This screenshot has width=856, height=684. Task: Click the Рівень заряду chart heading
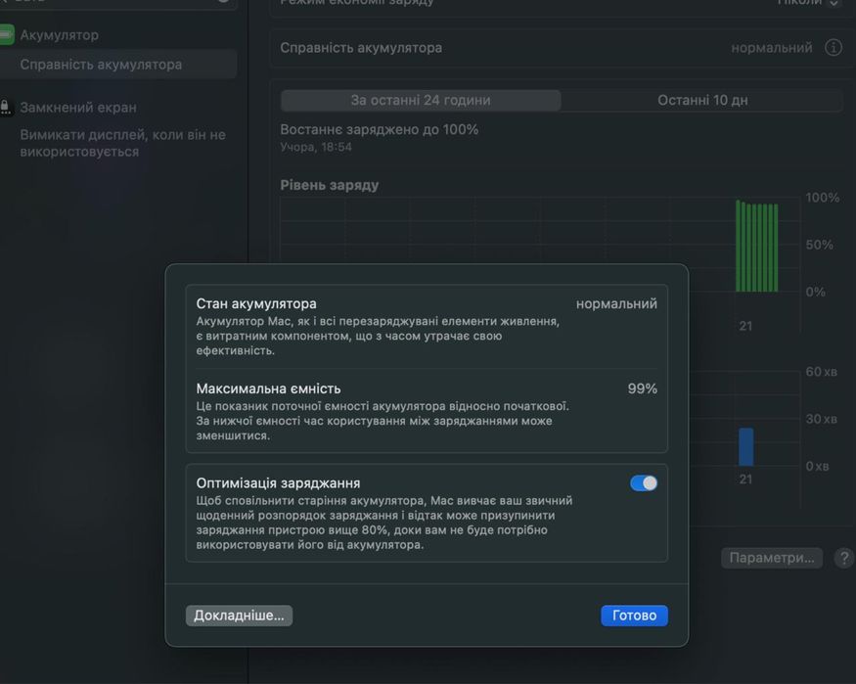tap(329, 186)
